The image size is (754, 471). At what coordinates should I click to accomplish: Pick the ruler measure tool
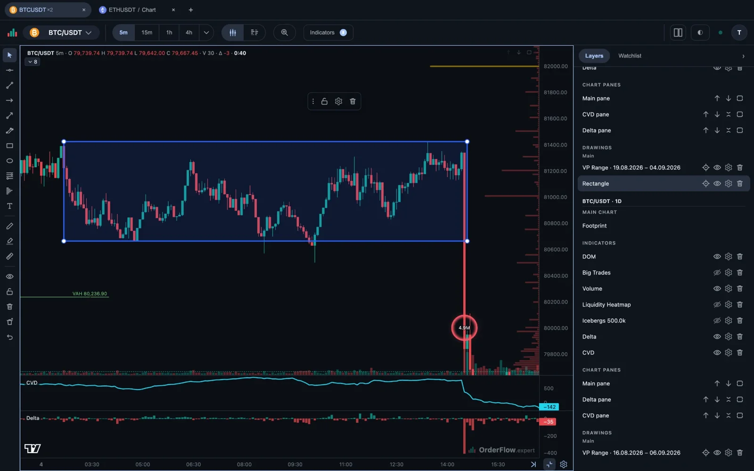pyautogui.click(x=9, y=257)
